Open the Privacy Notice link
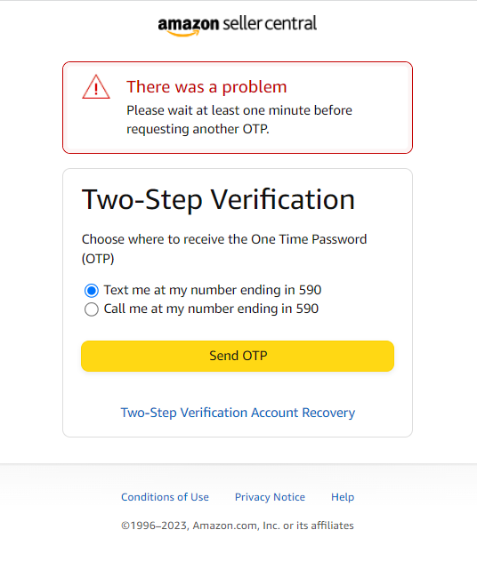 (270, 497)
